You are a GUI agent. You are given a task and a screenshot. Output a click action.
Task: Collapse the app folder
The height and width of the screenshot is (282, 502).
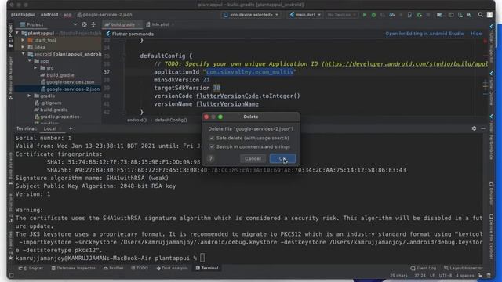(30, 61)
